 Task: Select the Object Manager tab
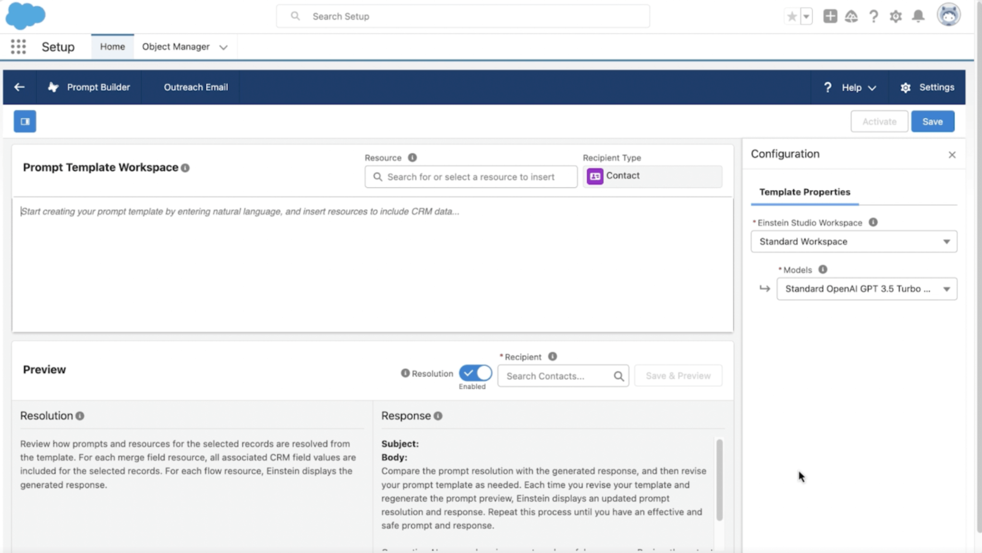(x=176, y=46)
